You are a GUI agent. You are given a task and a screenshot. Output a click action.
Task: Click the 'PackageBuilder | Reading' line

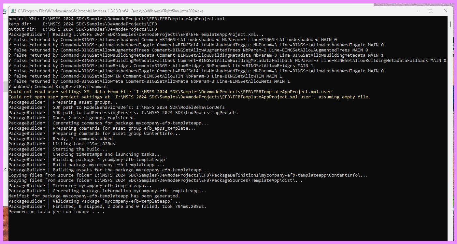click(136, 35)
